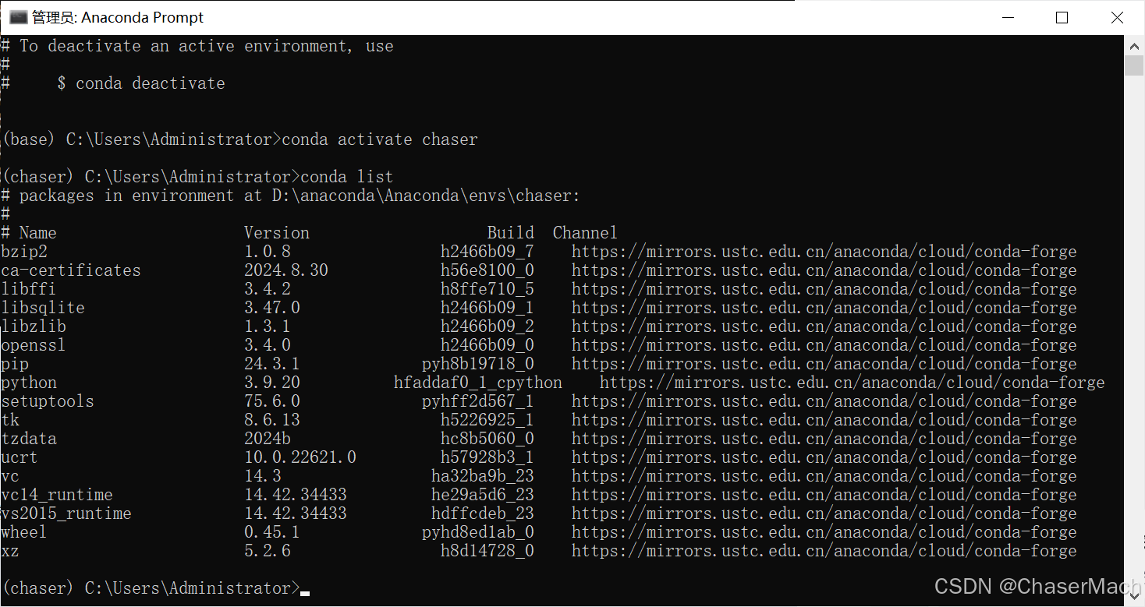Image resolution: width=1145 pixels, height=607 pixels.
Task: Maximize the Anaconda Prompt window
Action: click(1062, 17)
